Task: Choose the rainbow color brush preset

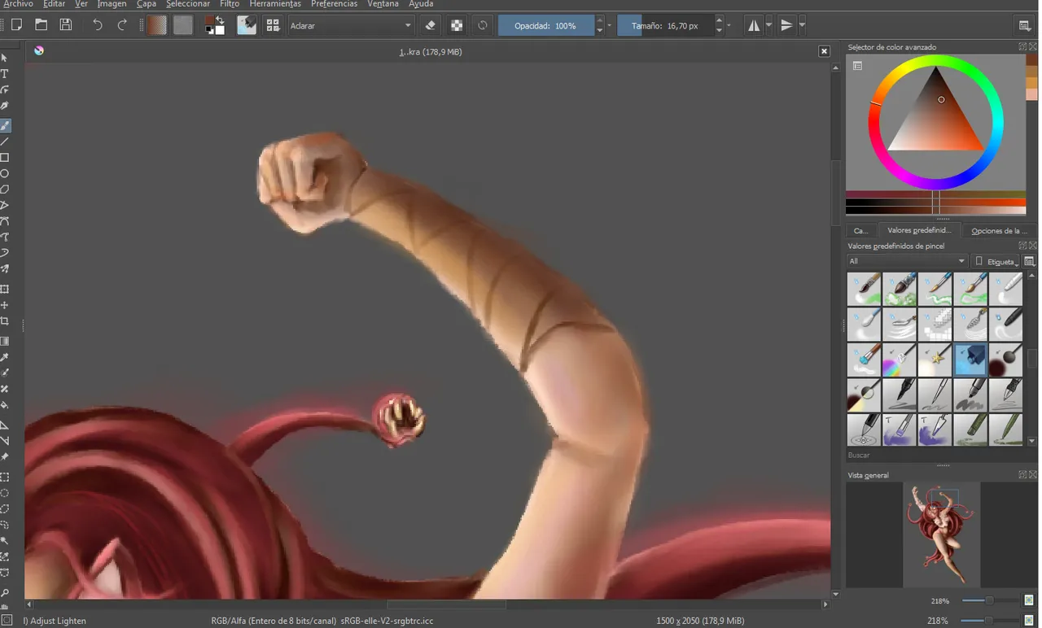Action: (900, 360)
